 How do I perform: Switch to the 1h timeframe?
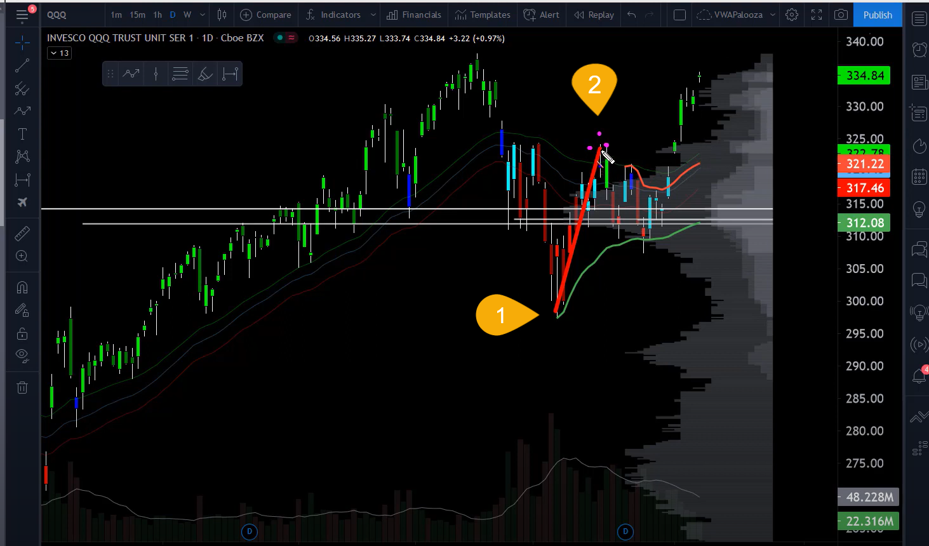[157, 15]
